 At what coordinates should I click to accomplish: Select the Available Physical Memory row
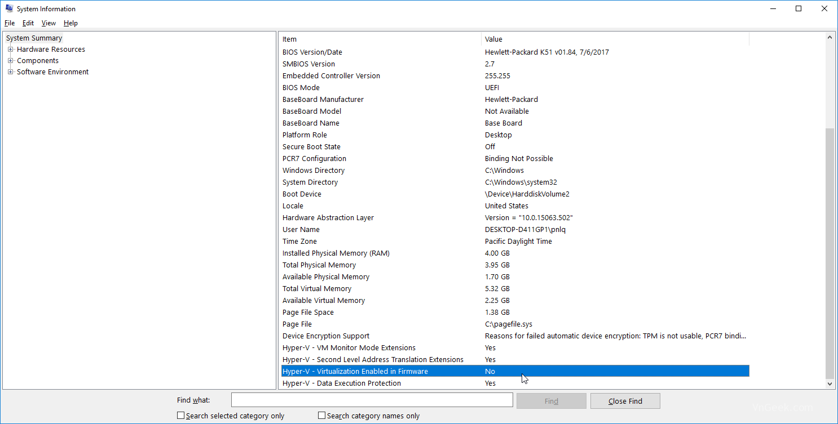(515, 277)
